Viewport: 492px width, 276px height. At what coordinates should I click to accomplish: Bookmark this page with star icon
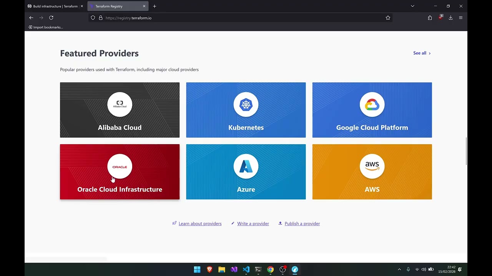pyautogui.click(x=388, y=18)
